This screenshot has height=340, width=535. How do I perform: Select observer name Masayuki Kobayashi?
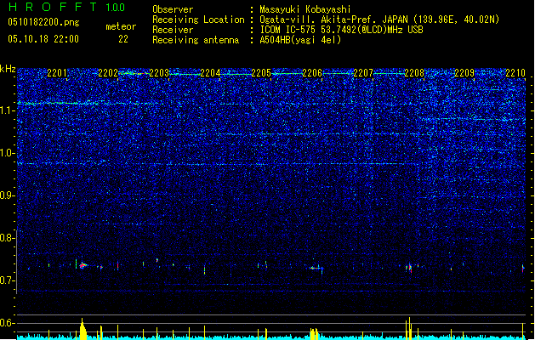[x=305, y=9]
